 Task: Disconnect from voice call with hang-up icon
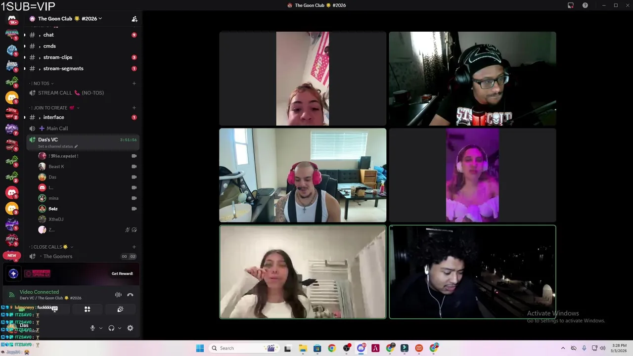[130, 295]
